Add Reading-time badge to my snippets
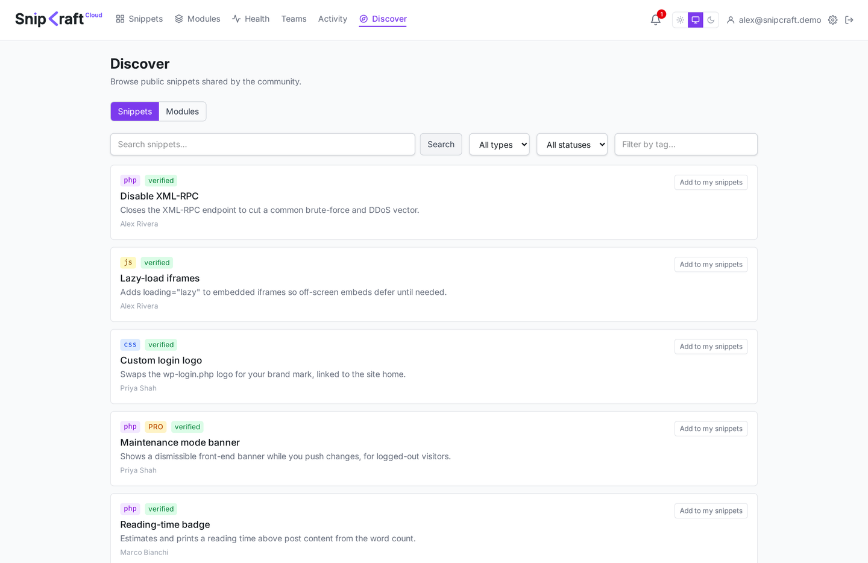868x563 pixels. coord(711,511)
